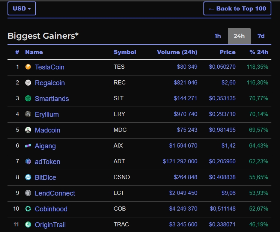This screenshot has height=232, width=280.
Task: Click the Regalcoin silver coin icon
Action: click(x=28, y=83)
